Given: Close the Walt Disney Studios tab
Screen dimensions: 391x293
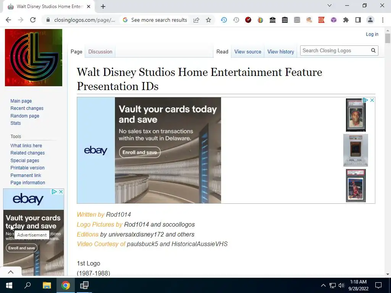Looking at the screenshot, I should click(89, 7).
